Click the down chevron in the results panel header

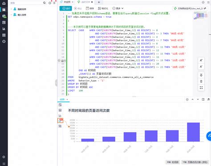pos(198,99)
